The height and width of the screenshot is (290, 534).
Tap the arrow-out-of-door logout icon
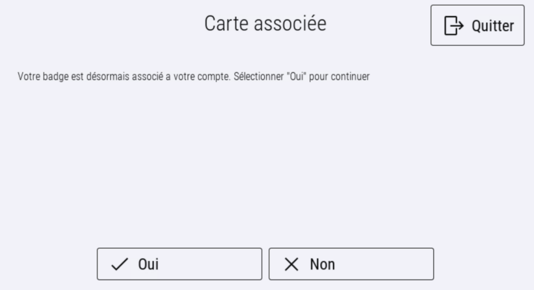point(454,26)
